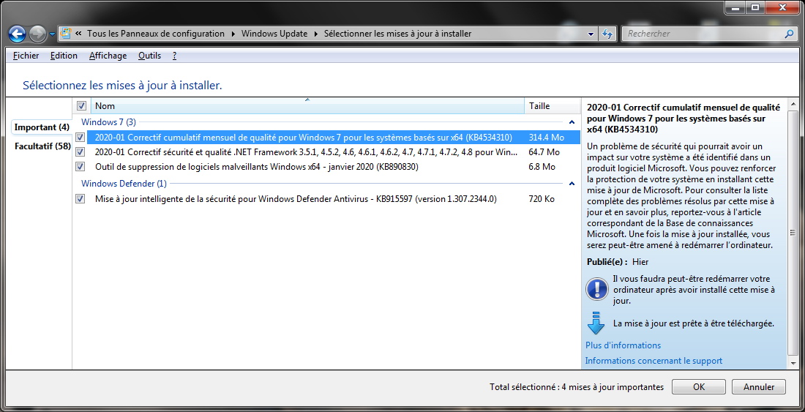805x412 pixels.
Task: Click the Control Panel icon in address bar
Action: pos(66,34)
